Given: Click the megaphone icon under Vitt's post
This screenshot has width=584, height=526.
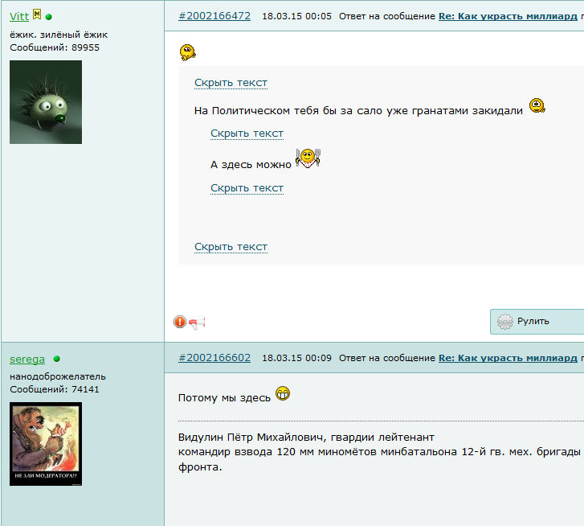Looking at the screenshot, I should pos(197,323).
